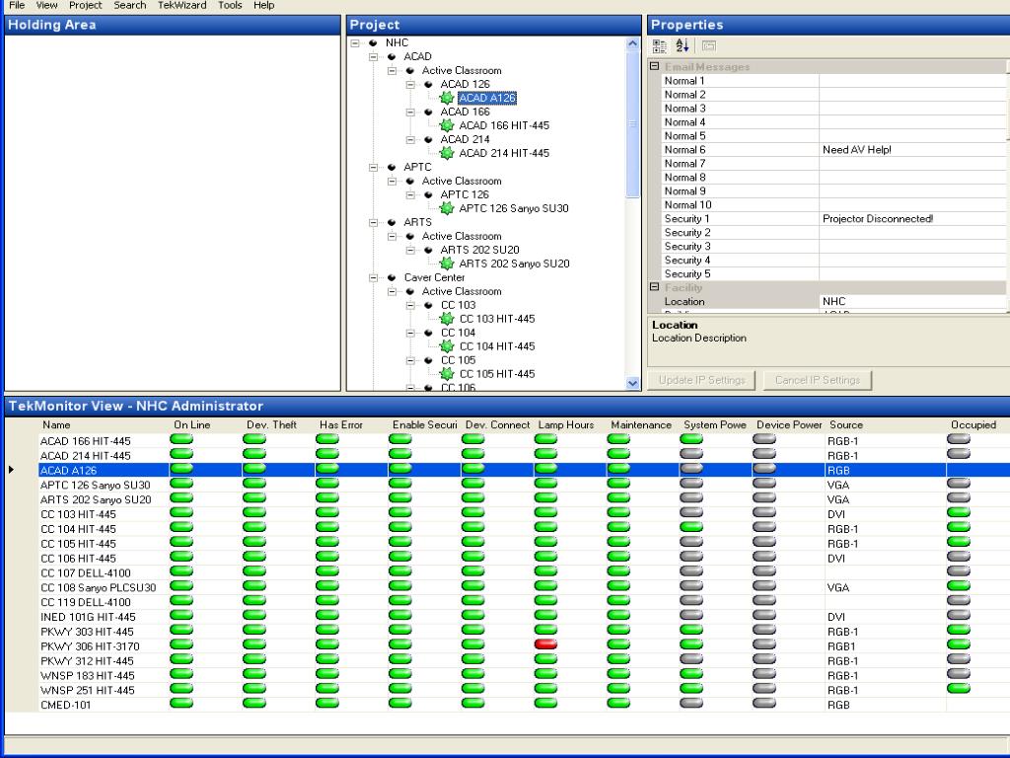The image size is (1010, 758).
Task: Click the green device icon for ACAD A126
Action: (447, 98)
